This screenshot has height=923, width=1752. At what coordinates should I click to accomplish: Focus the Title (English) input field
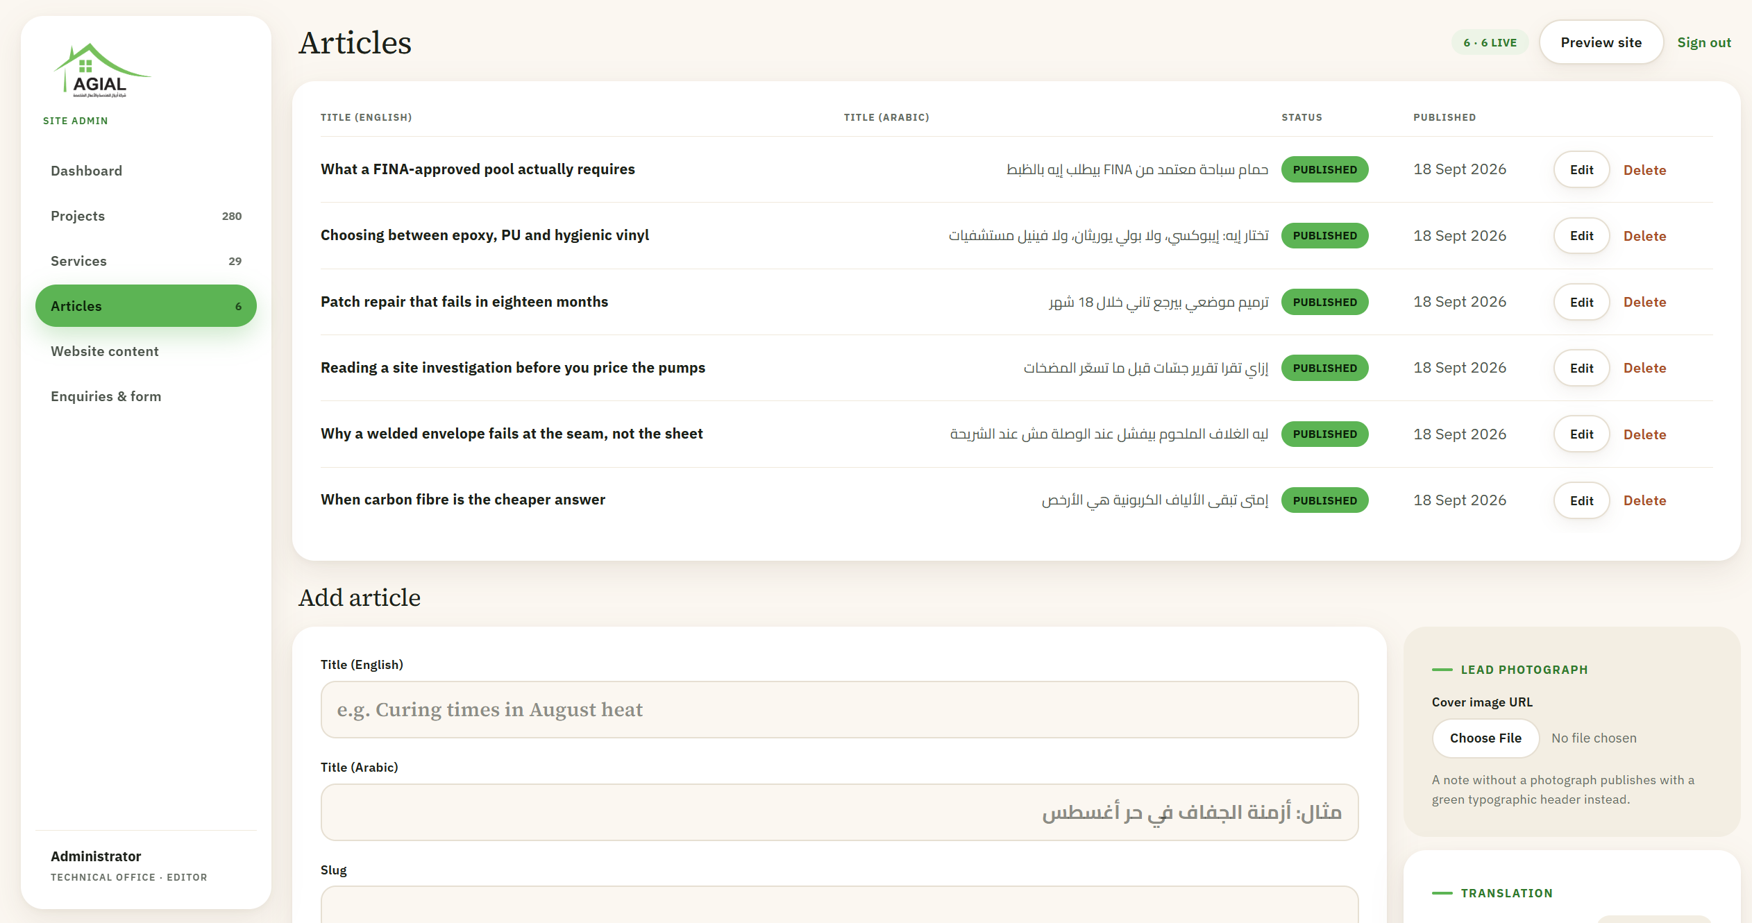tap(839, 709)
